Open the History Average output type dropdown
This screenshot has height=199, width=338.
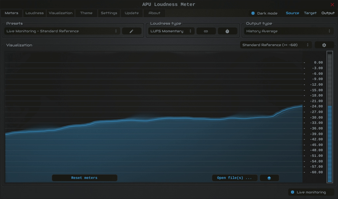point(289,31)
